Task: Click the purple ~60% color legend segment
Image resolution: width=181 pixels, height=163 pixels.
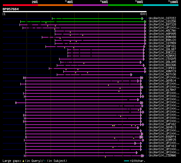Action: point(90,5)
